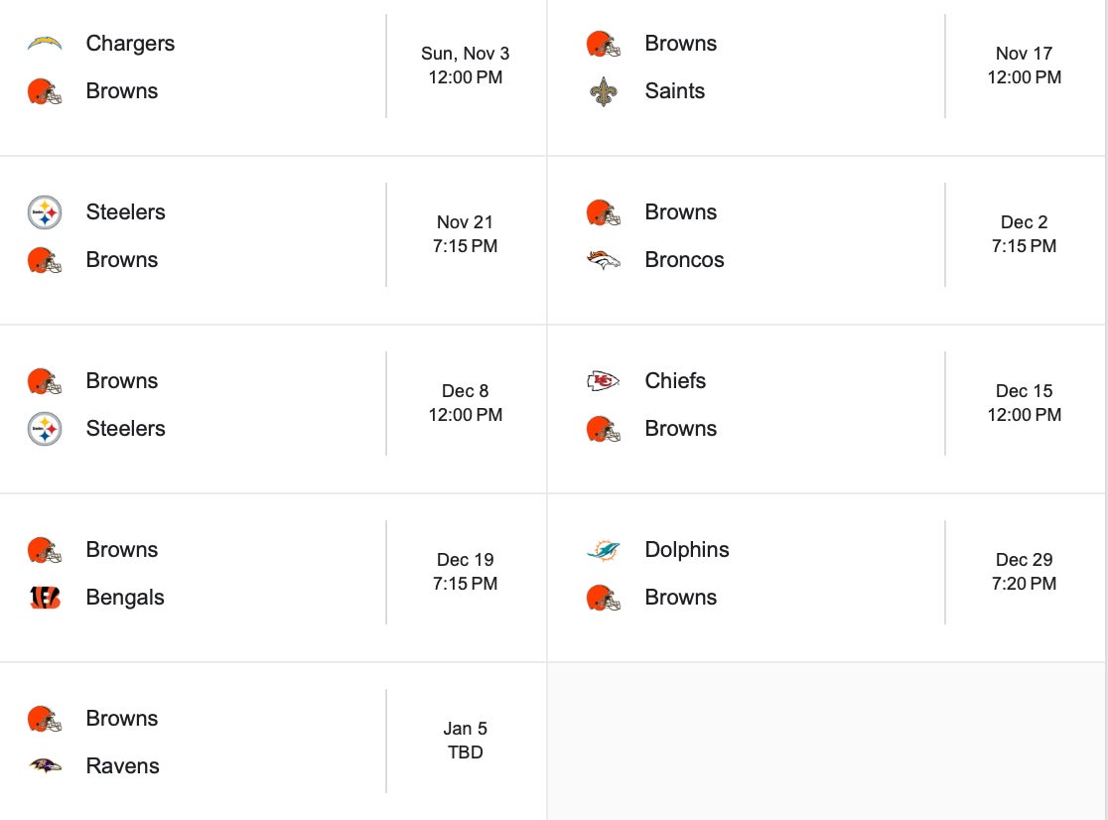The height and width of the screenshot is (820, 1108).
Task: Click the Ravens bird logo
Action: click(x=45, y=766)
